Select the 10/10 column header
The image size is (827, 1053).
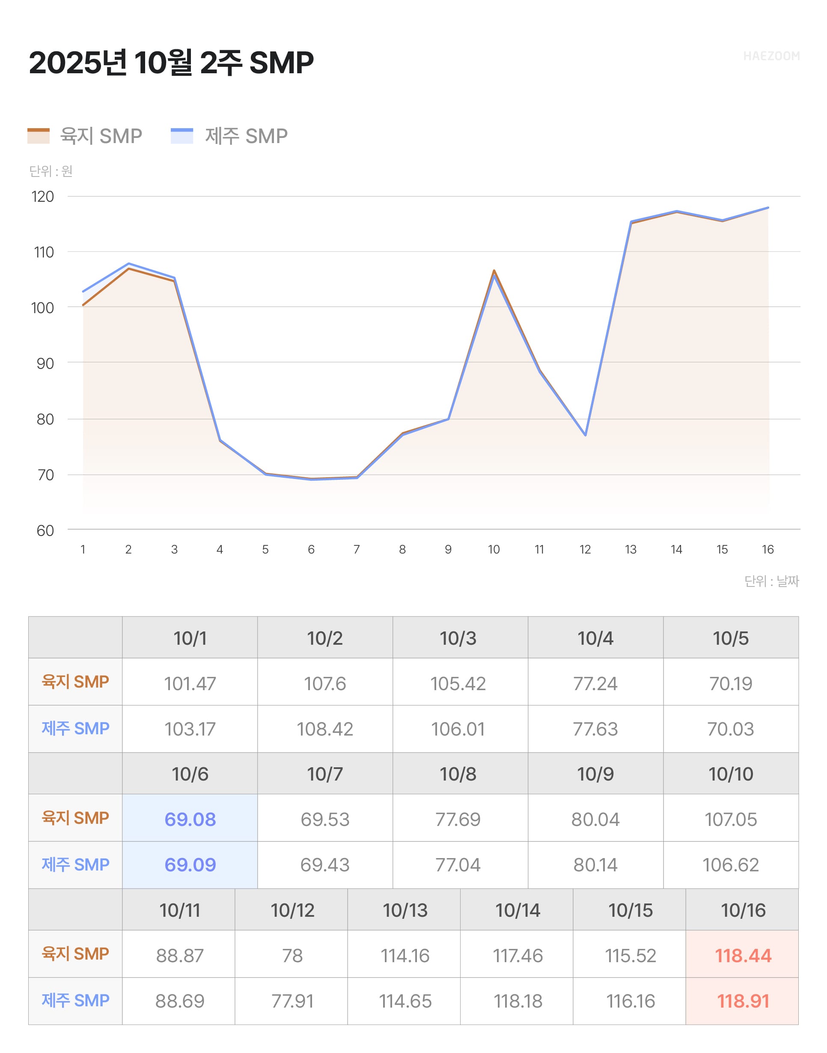click(x=731, y=774)
